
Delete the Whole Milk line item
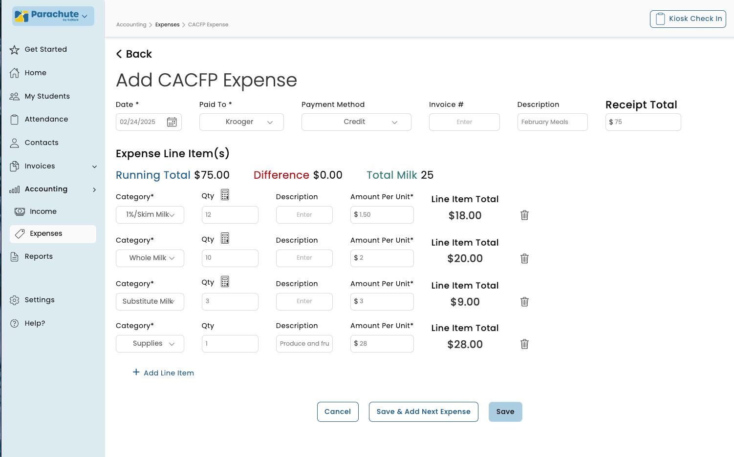pyautogui.click(x=524, y=259)
